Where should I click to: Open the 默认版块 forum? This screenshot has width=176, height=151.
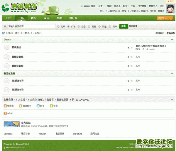(16, 47)
